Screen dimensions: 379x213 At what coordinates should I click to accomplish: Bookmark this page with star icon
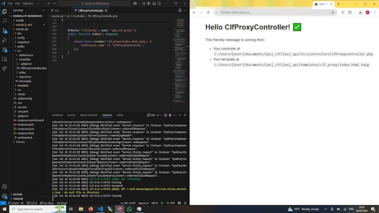333,12
